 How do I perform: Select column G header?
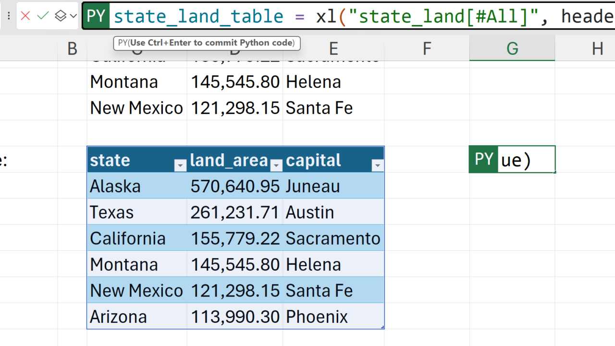(512, 49)
